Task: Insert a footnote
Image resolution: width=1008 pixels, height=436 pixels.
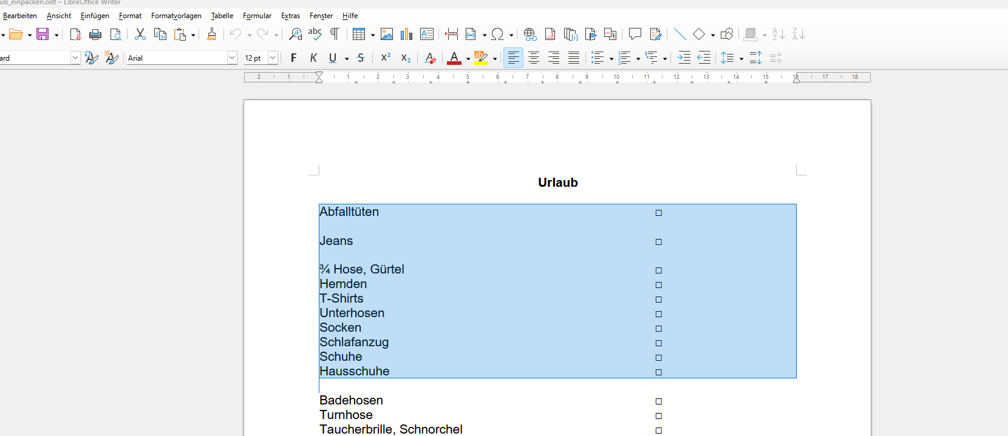Action: (x=550, y=35)
